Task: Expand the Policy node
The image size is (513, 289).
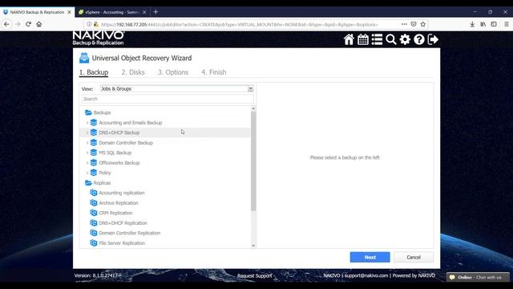Action: 87,173
